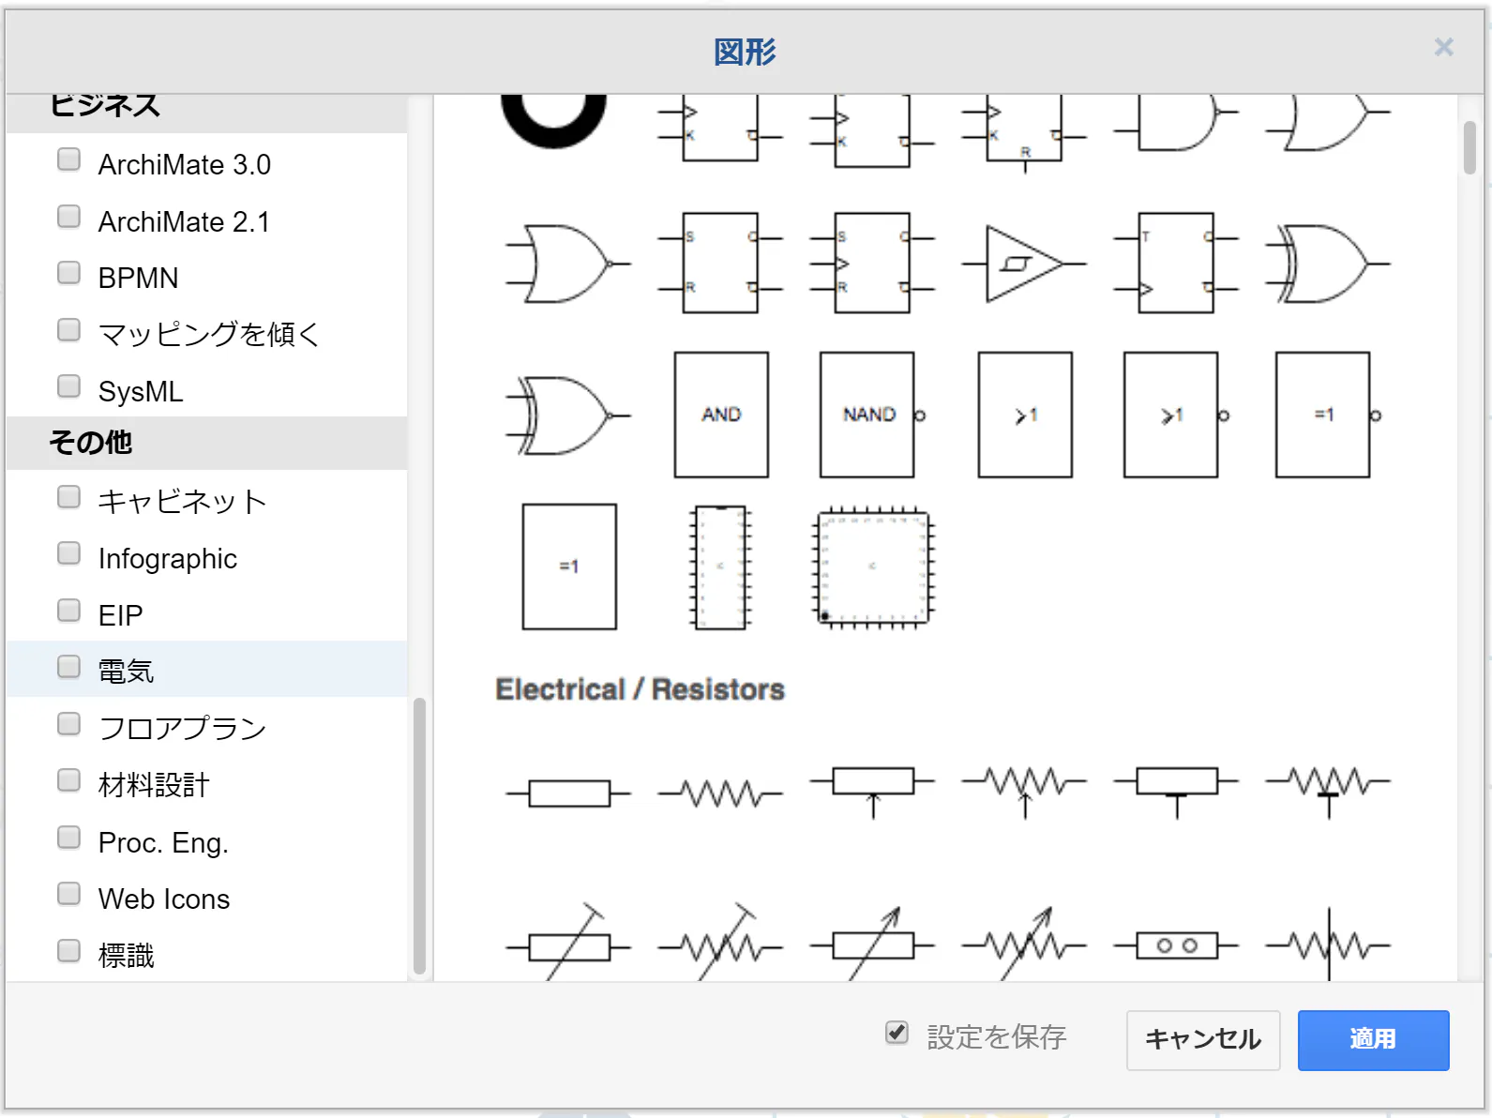
Task: Toggle the 電気 library checkbox
Action: point(68,667)
